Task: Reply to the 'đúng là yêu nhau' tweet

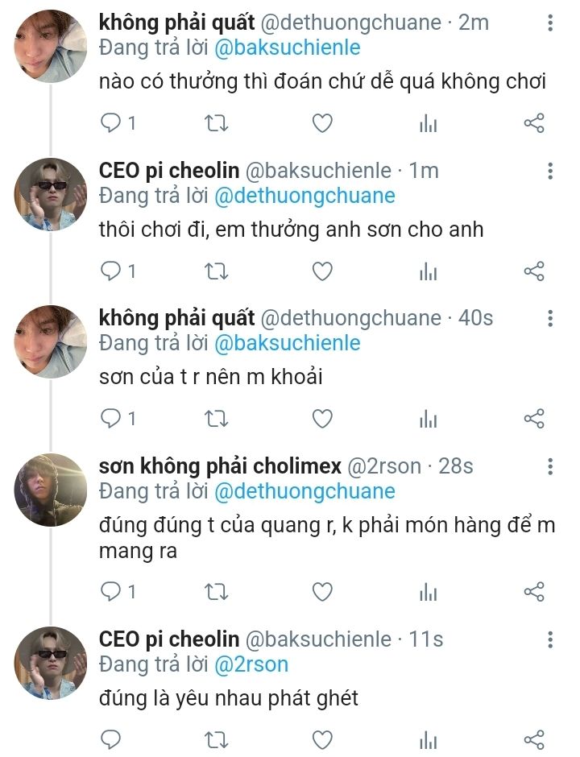Action: 111,739
